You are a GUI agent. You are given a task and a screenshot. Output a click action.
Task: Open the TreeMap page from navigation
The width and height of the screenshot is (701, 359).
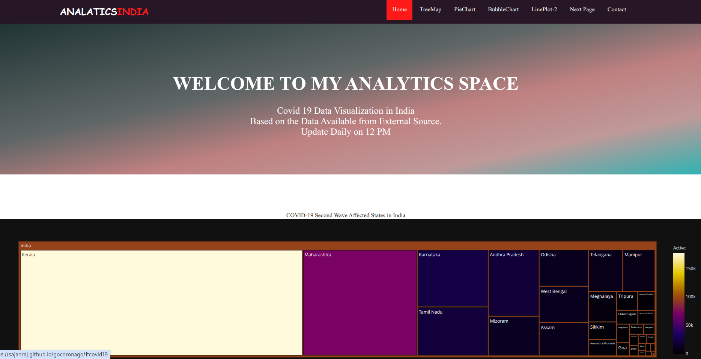pos(430,9)
